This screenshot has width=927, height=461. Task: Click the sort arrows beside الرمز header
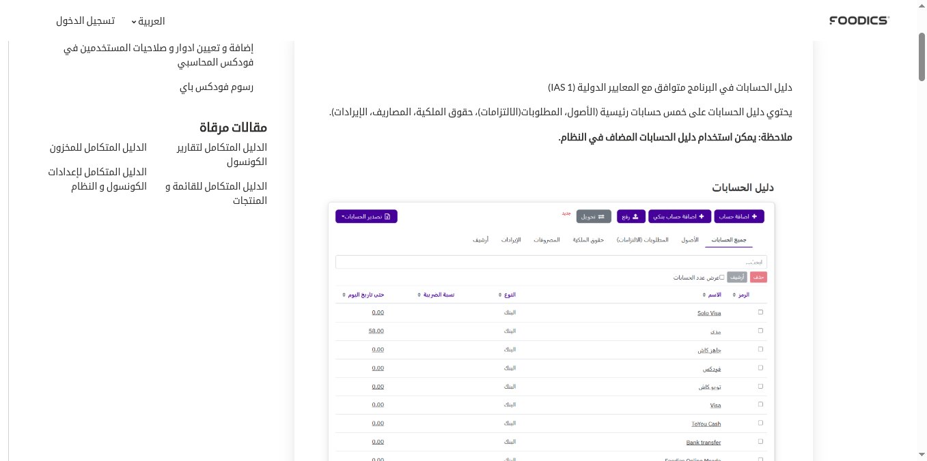point(735,295)
